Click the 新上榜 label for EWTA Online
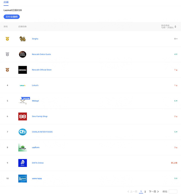The image size is (181, 195). pyautogui.click(x=174, y=163)
